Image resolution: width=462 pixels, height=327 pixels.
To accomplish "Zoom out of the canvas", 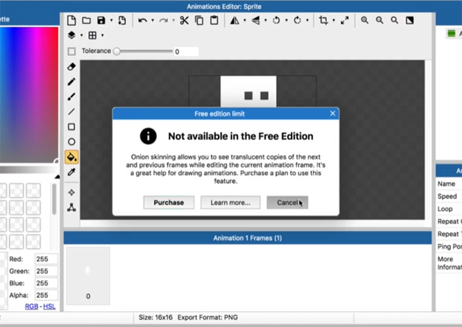I will tap(380, 21).
